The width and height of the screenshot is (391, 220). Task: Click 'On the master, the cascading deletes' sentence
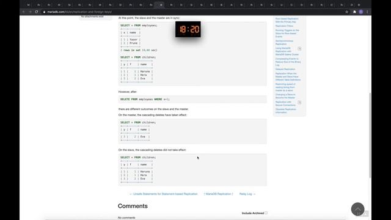click(152, 115)
